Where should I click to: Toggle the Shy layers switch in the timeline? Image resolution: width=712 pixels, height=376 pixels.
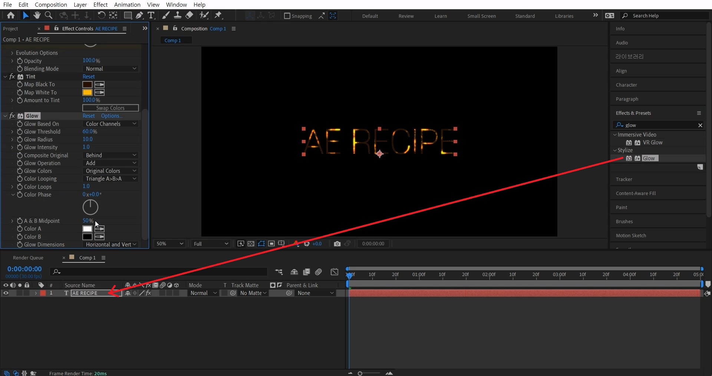coord(294,272)
